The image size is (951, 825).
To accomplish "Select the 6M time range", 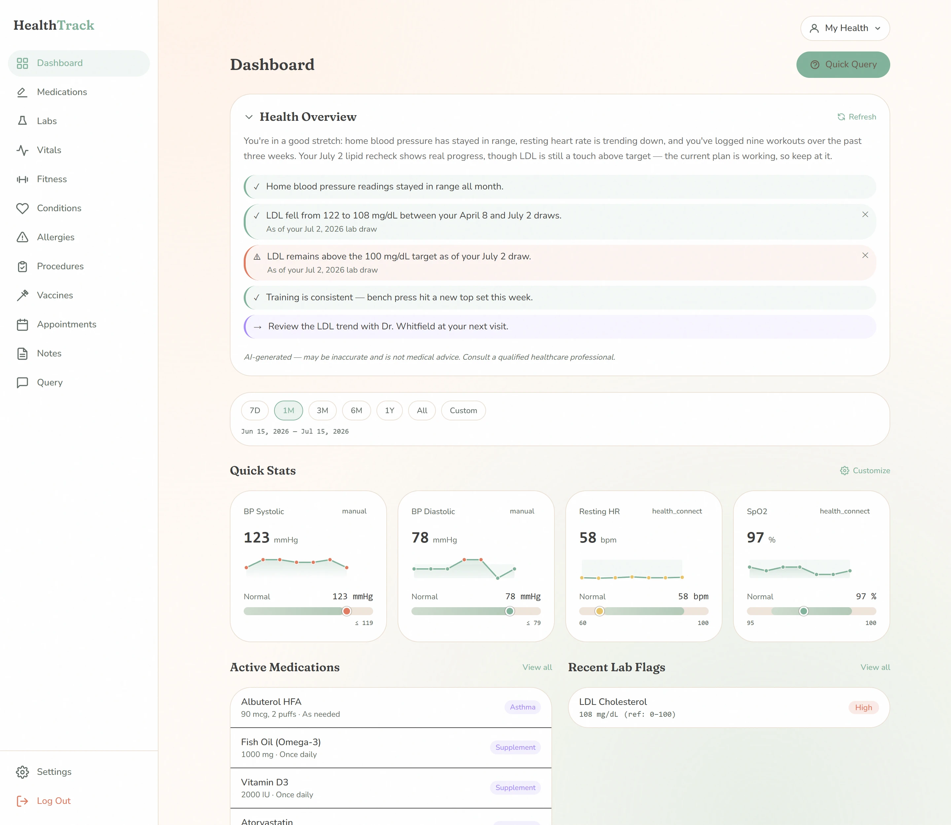I will 356,411.
